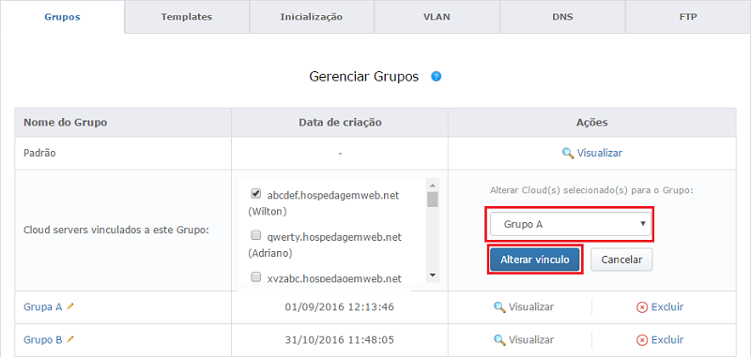Image resolution: width=751 pixels, height=357 pixels.
Task: Click the magnifier Visualizar icon for Grupo B
Action: (x=499, y=340)
